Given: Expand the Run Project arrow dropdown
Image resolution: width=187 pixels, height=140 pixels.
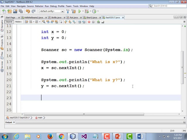Looking at the screenshot, I should pos(83,11).
